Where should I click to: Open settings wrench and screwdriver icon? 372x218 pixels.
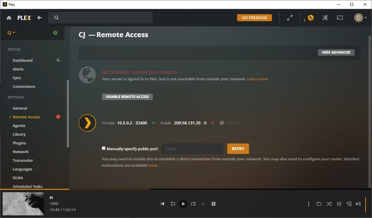click(325, 18)
